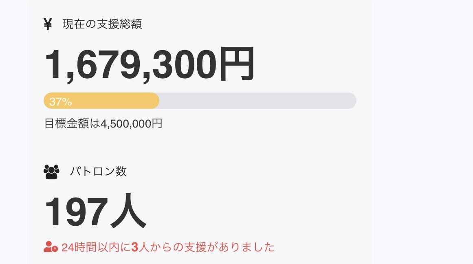Click the 37% label in the progress bar

(x=60, y=101)
